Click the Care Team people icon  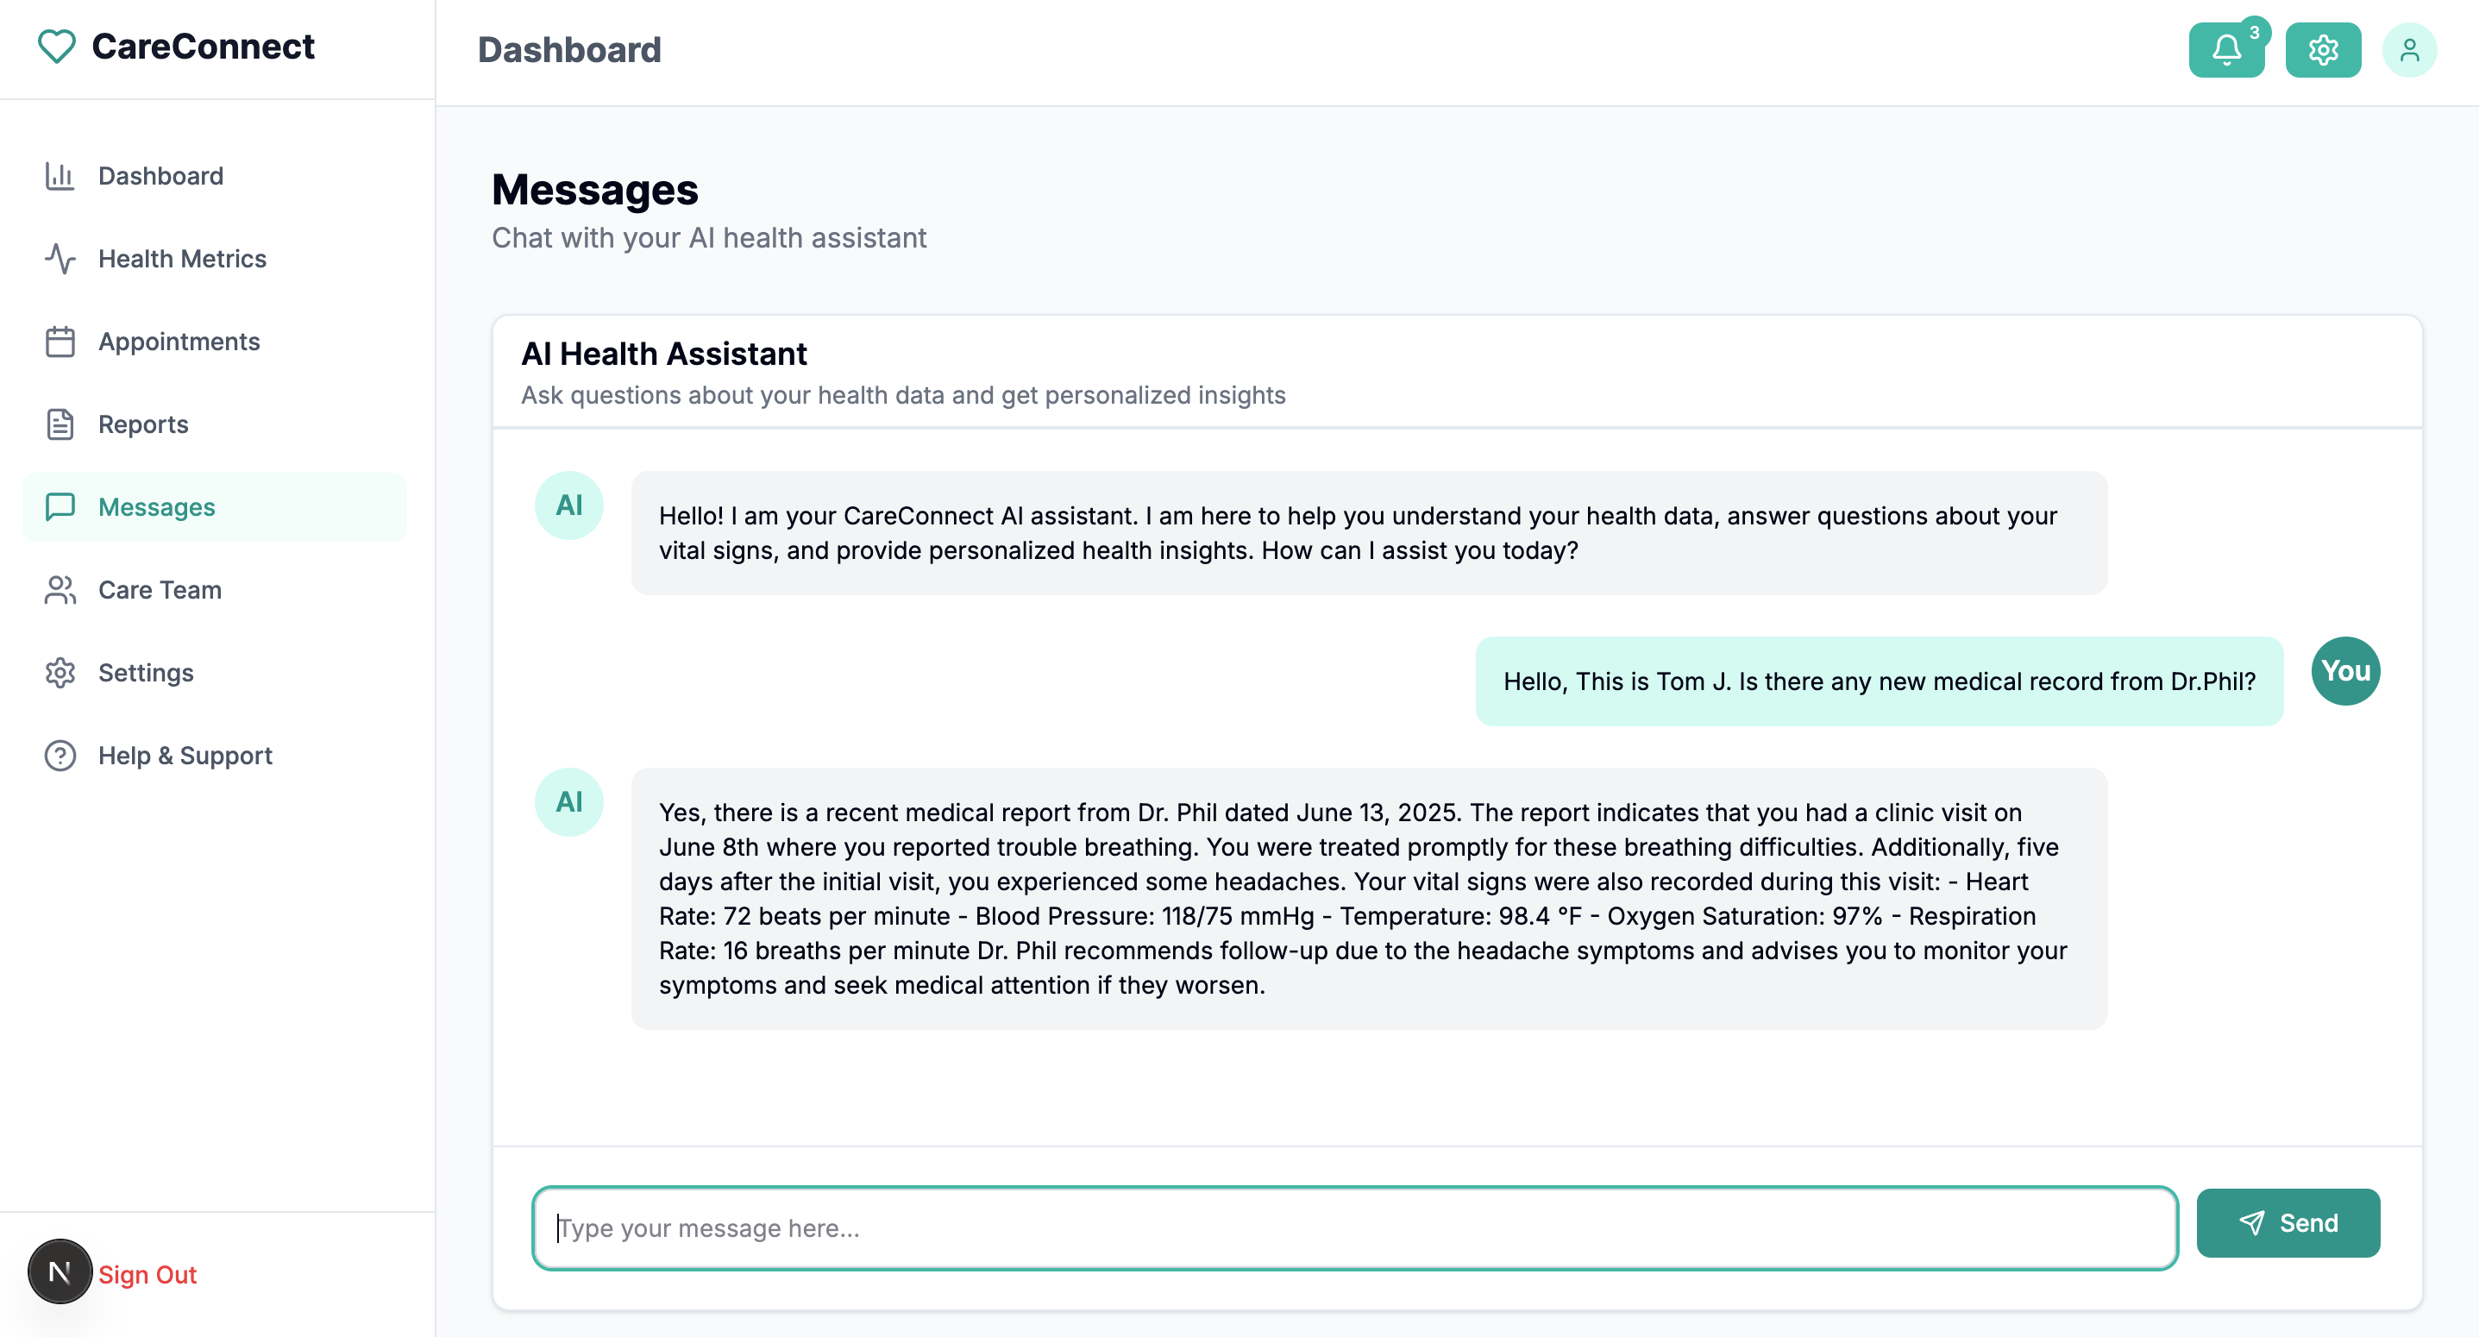tap(60, 590)
